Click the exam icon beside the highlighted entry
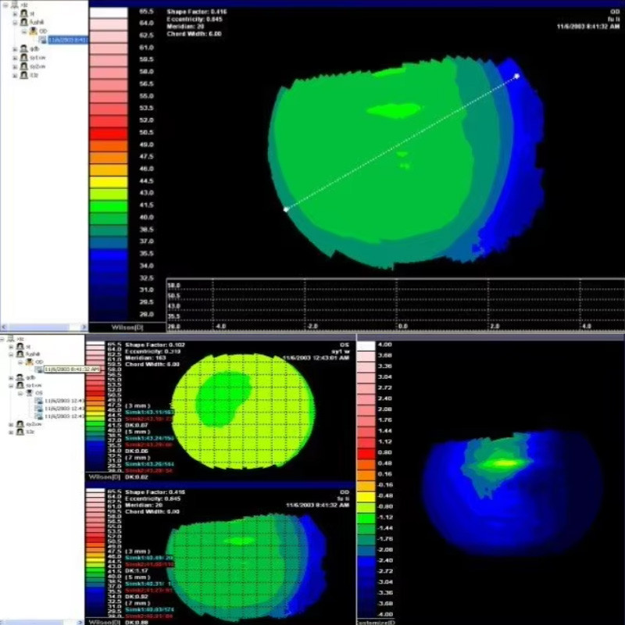Image resolution: width=625 pixels, height=625 pixels. [43, 40]
